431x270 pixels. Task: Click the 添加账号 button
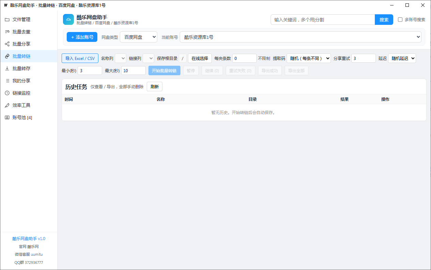pos(82,37)
